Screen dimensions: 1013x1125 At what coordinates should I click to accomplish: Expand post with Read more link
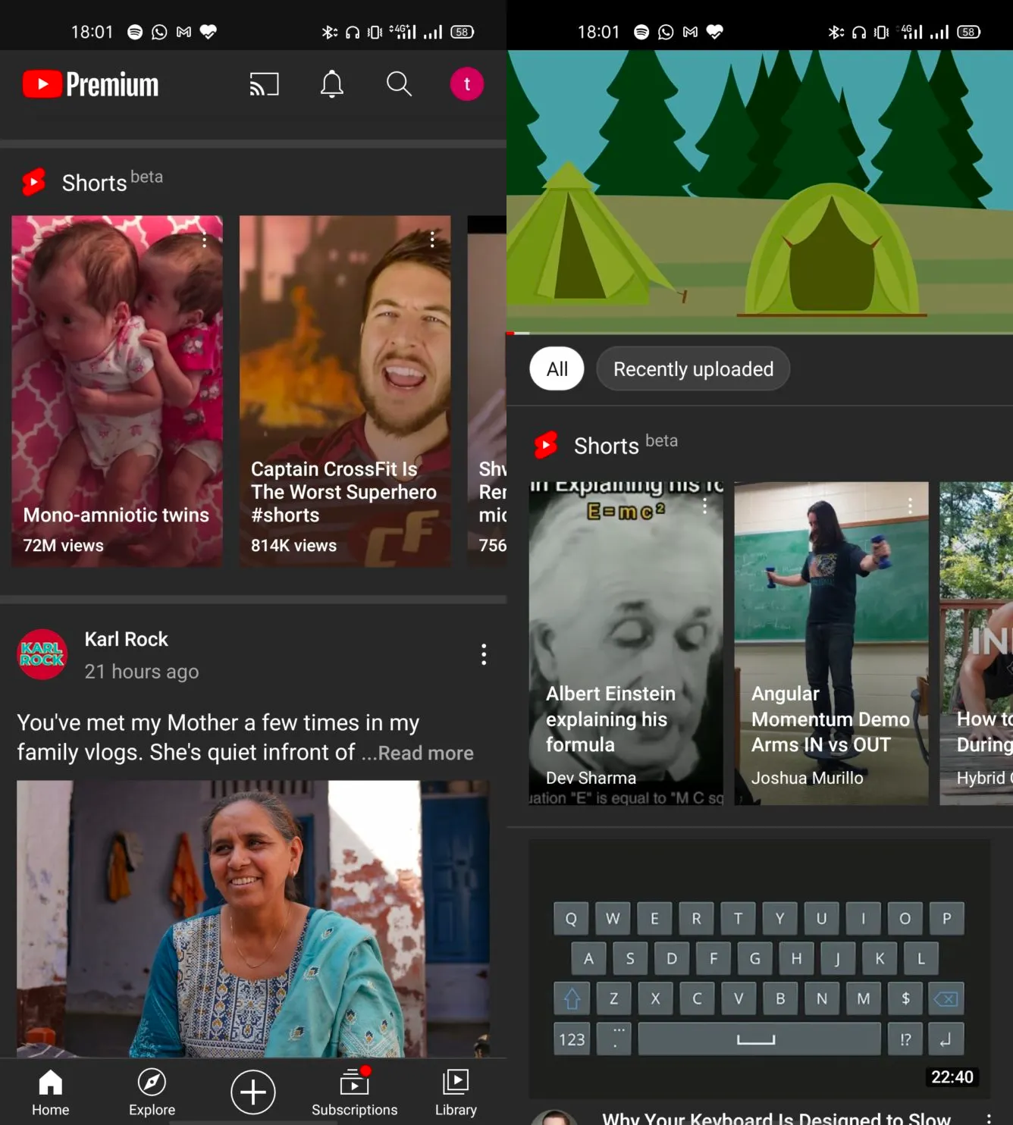[x=425, y=753]
